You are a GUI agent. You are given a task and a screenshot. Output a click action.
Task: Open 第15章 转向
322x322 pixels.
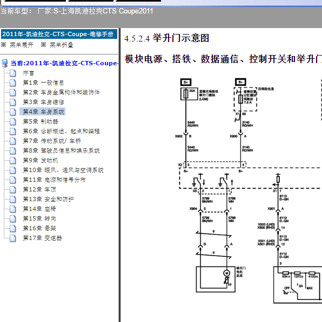point(39,218)
